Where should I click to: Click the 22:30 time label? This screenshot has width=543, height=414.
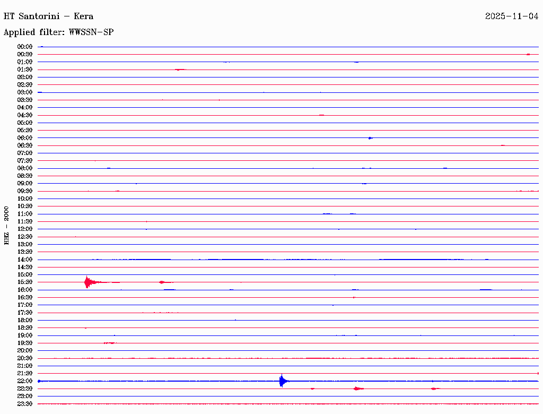[x=25, y=389]
